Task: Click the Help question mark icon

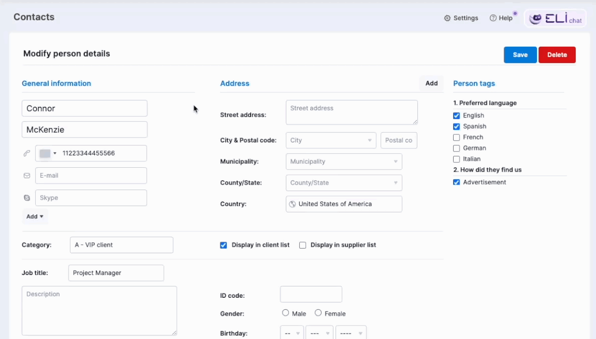Action: coord(493,18)
